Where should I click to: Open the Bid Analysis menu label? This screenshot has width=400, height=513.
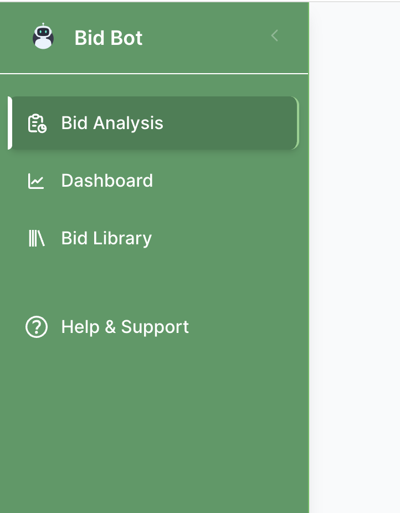(112, 123)
